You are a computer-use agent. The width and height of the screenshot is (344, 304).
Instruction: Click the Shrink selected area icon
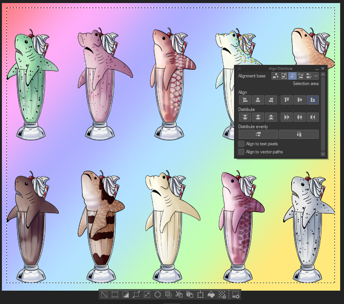point(147,294)
